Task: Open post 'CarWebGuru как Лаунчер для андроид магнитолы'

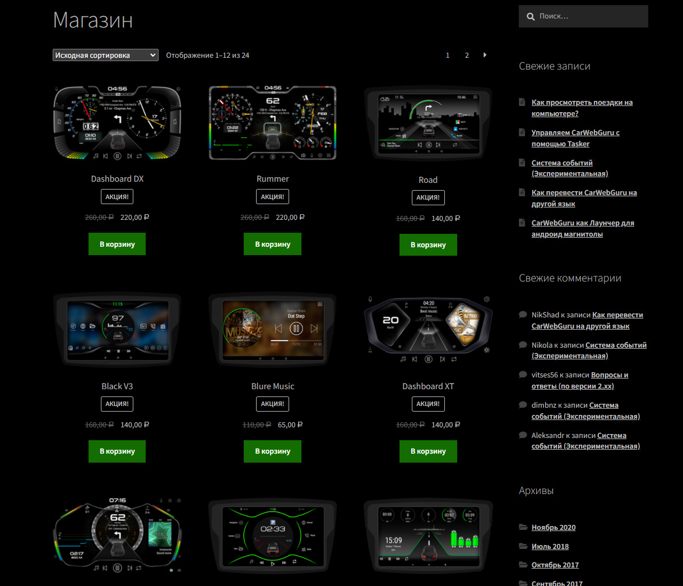Action: click(583, 228)
